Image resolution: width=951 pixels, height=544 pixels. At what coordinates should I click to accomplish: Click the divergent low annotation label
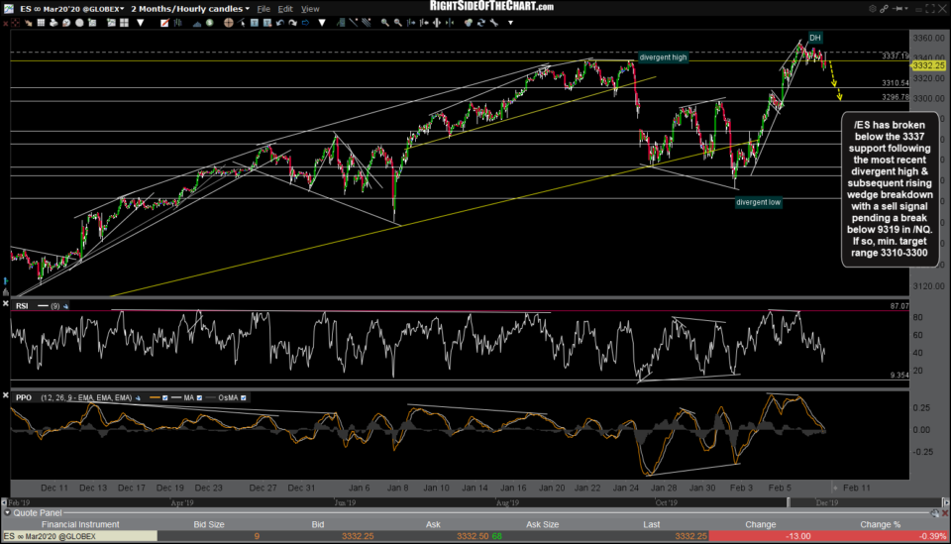point(758,202)
